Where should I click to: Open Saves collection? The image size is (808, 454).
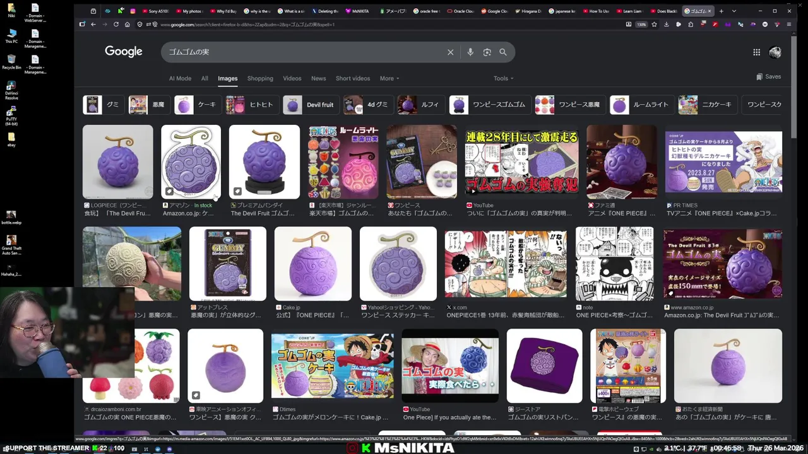(x=768, y=77)
